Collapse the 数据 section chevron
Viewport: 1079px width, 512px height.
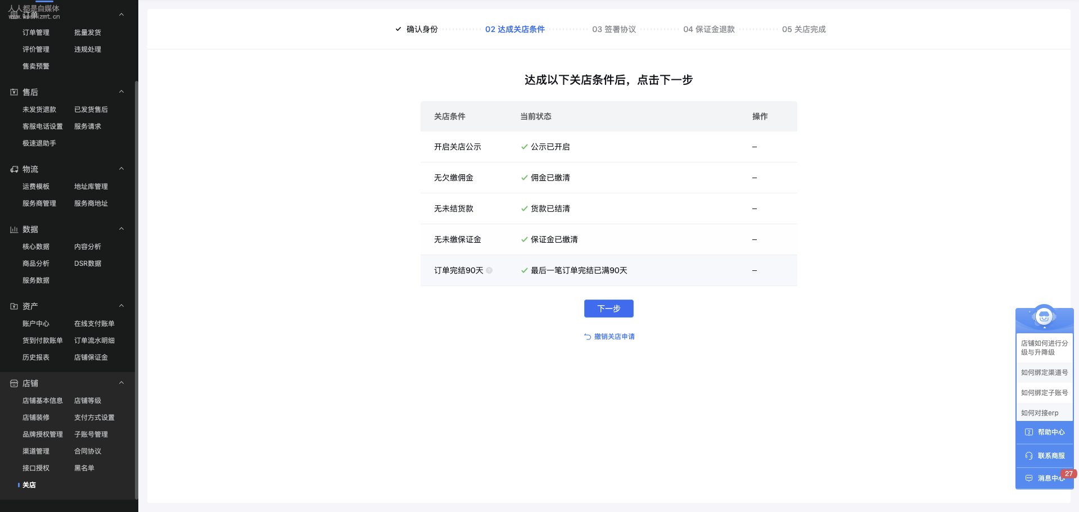coord(121,229)
